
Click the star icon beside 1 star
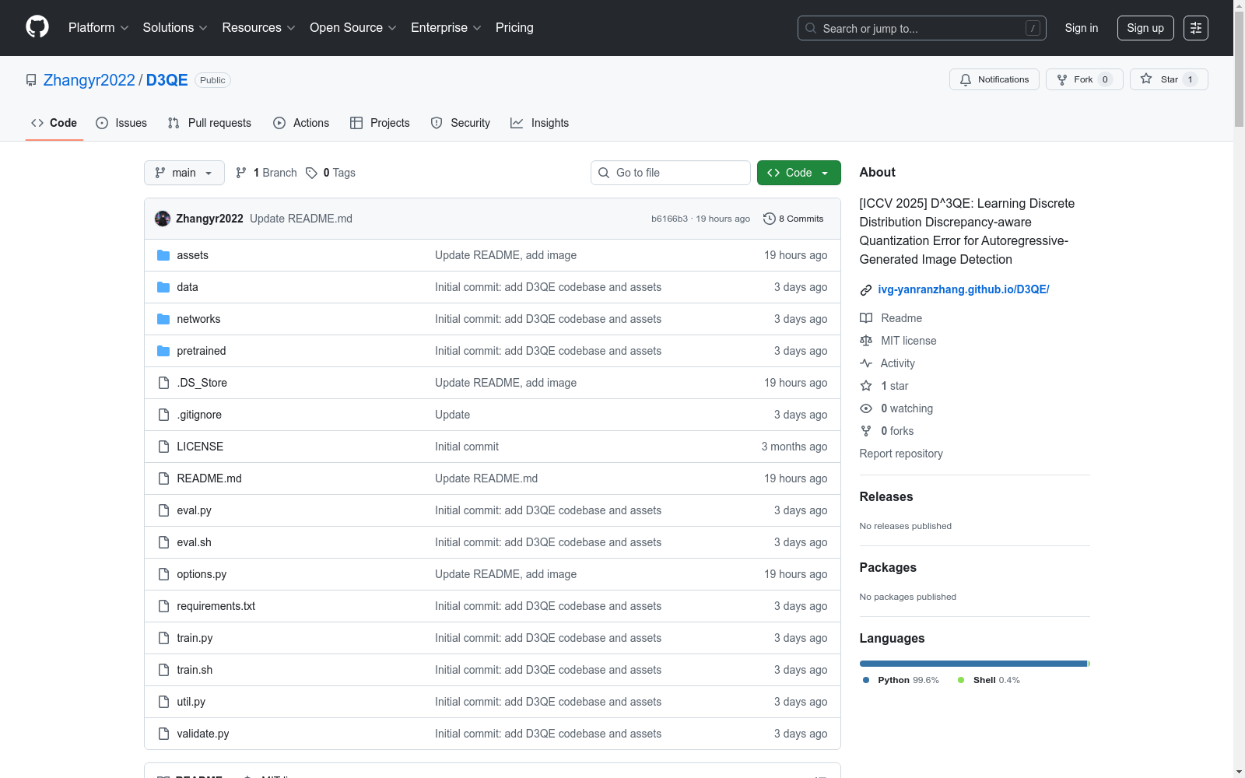coord(866,386)
